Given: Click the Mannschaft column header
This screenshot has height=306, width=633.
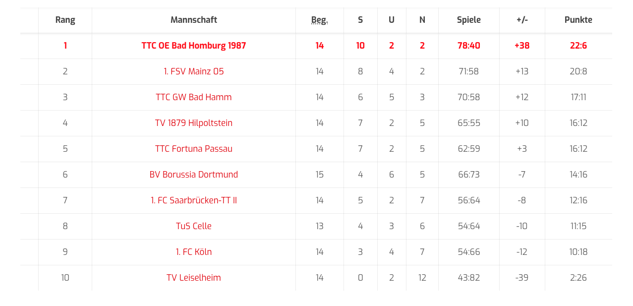Looking at the screenshot, I should (193, 20).
